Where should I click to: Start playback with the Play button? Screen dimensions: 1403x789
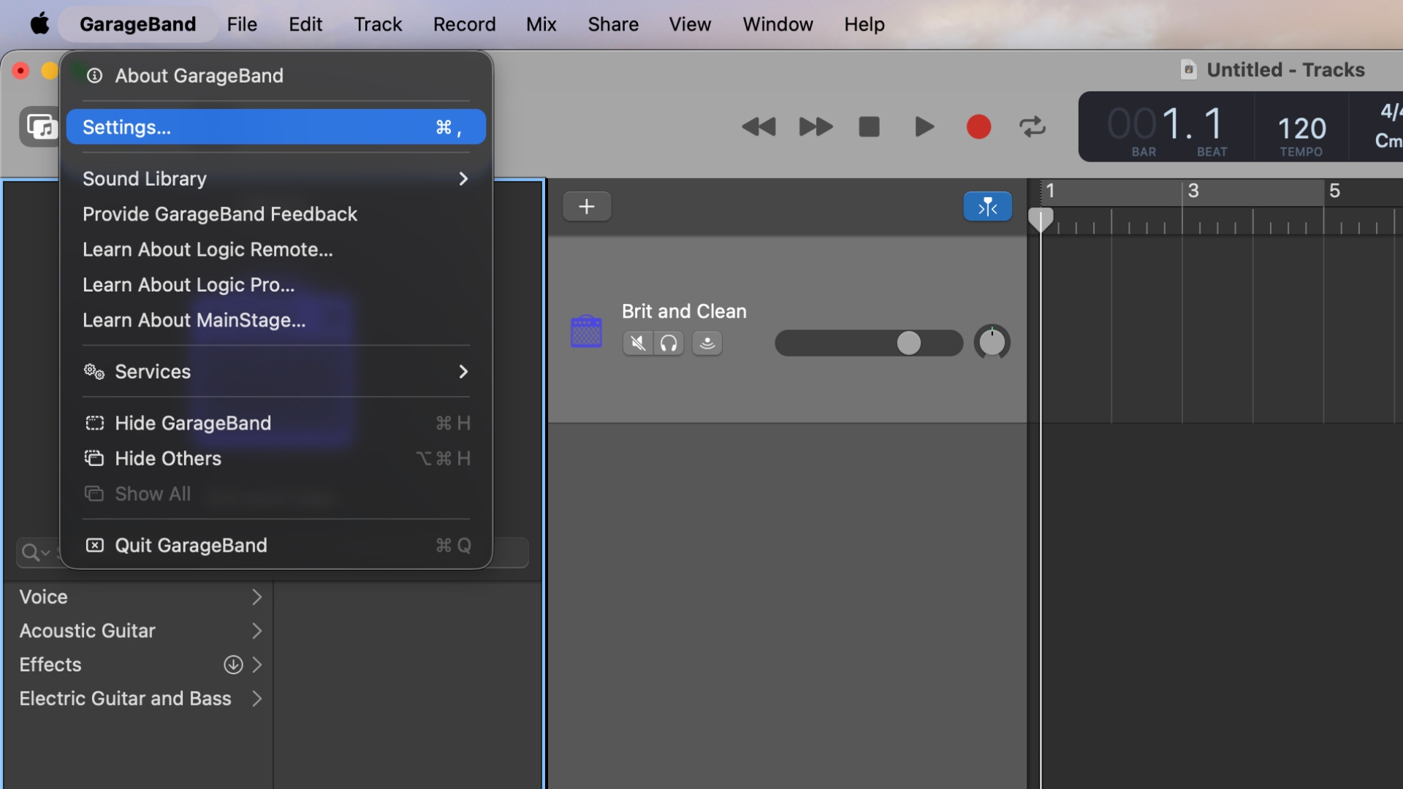click(924, 127)
